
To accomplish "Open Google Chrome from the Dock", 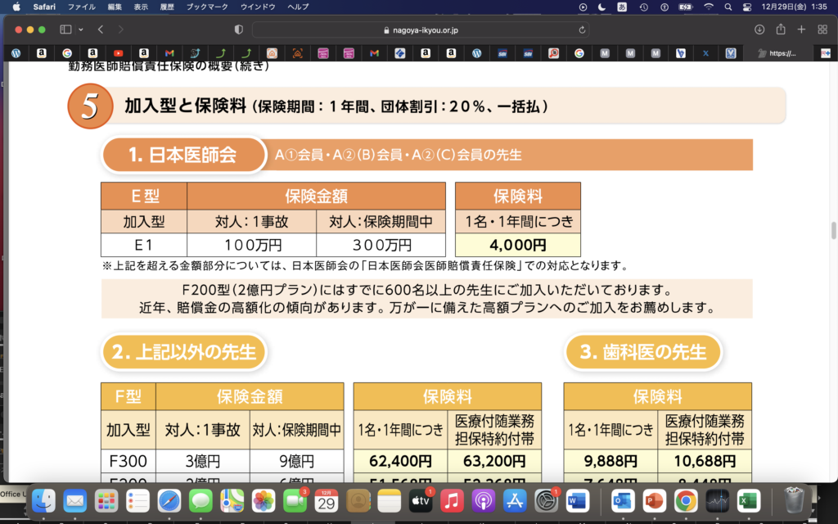I will point(685,499).
